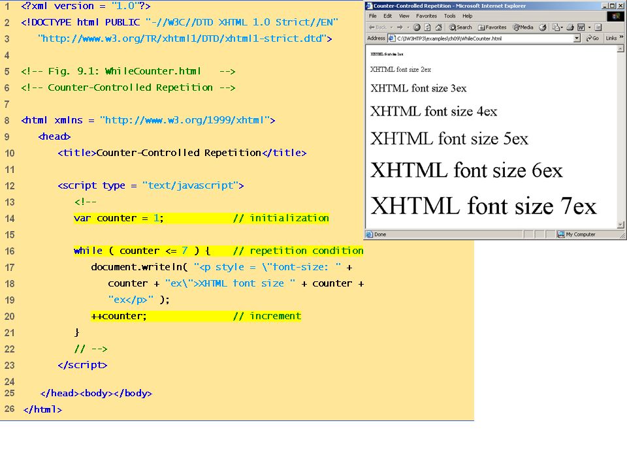Click the '// initialization' comment
This screenshot has width=627, height=470.
(x=281, y=218)
